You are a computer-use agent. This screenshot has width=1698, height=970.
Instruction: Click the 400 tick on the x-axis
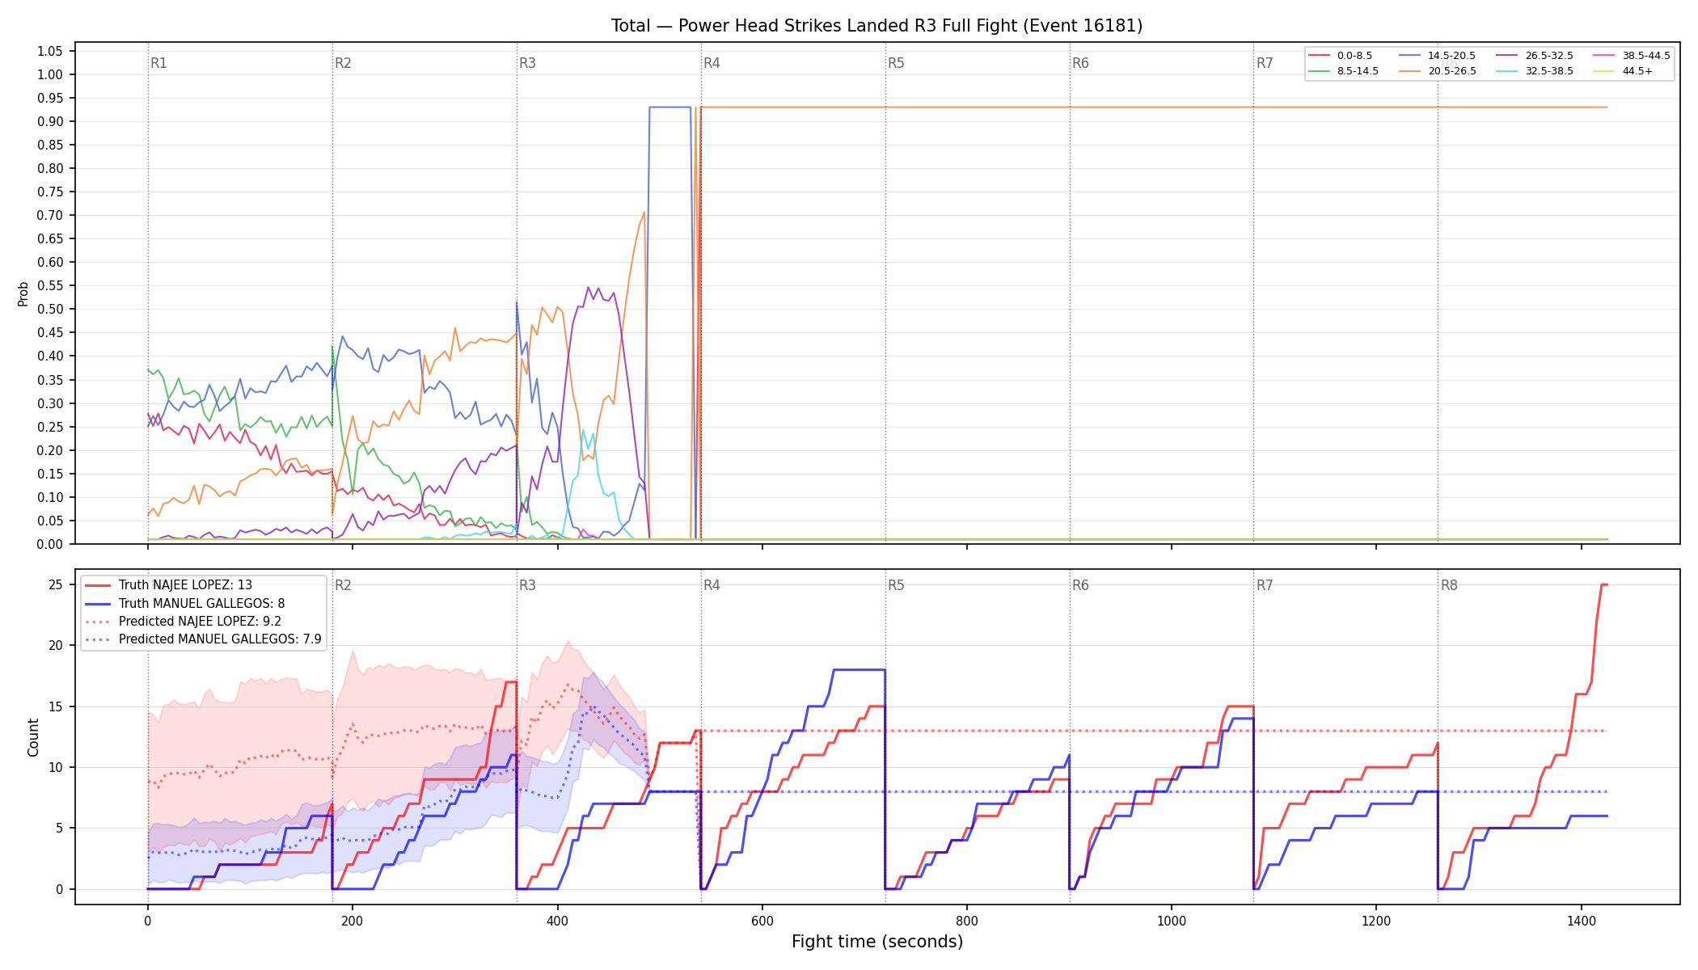tap(557, 921)
